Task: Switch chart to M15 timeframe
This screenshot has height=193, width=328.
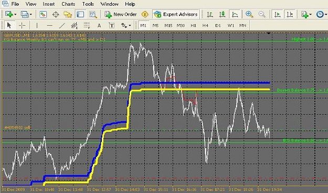Action: [168, 26]
